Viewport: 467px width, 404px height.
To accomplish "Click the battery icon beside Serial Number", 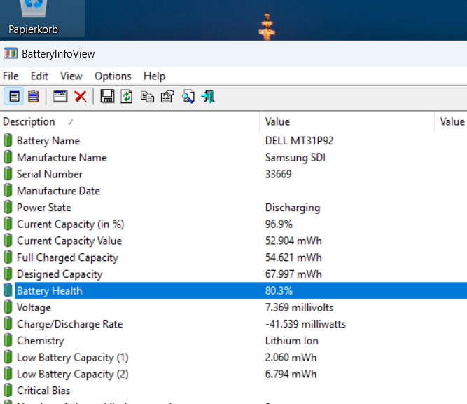I will [8, 174].
